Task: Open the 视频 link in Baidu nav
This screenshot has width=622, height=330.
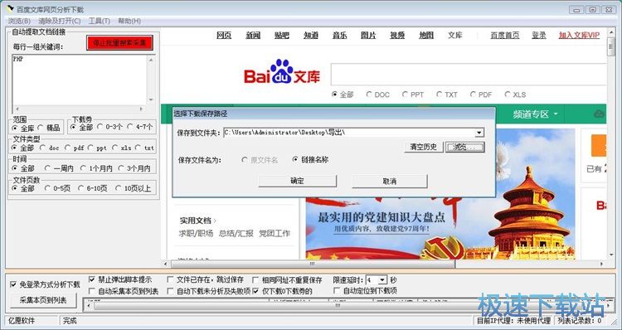Action: (x=397, y=36)
